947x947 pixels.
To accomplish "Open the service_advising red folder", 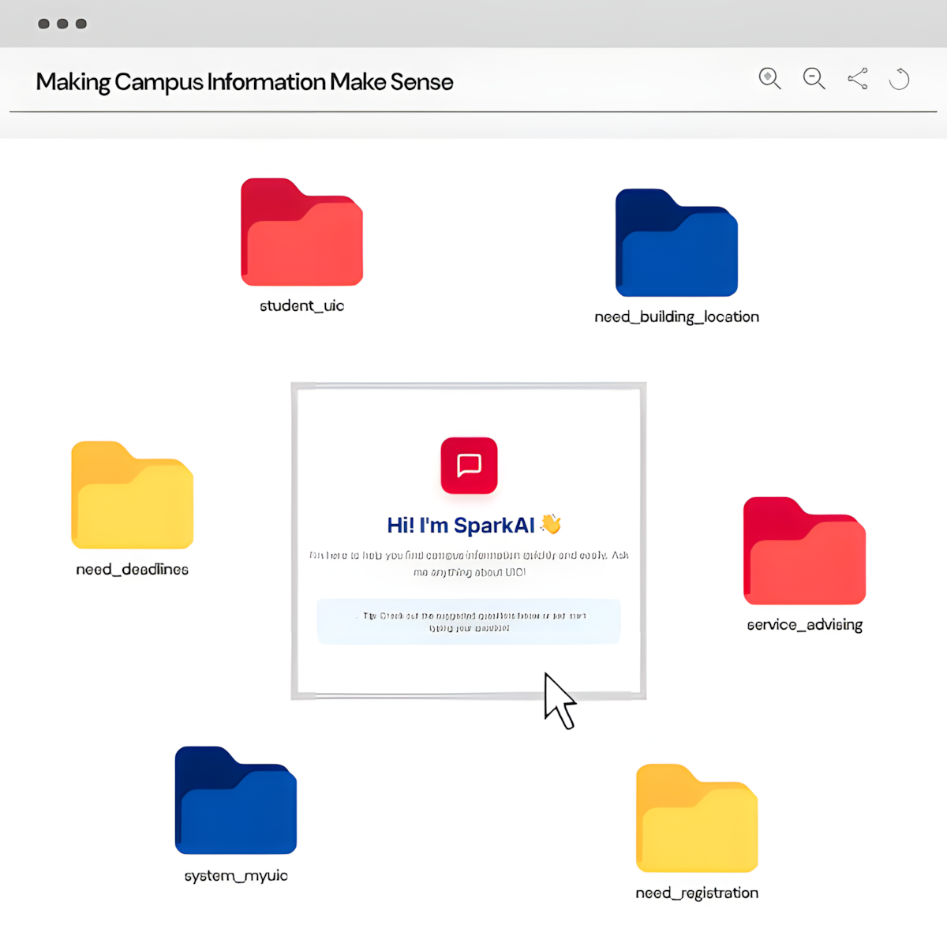I will point(805,551).
